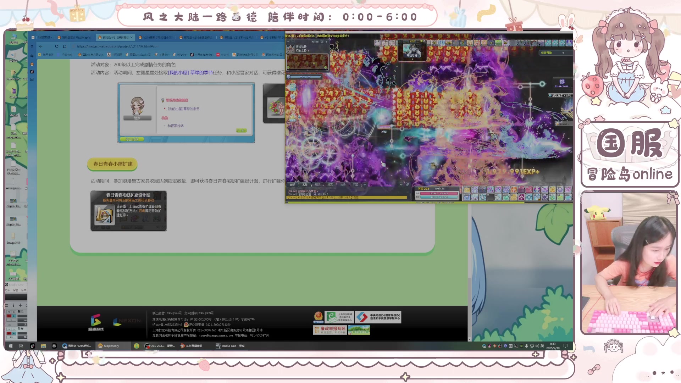Click the taskbar clock showing 0:43
Viewport: 681px width, 383px height.
coord(553,346)
